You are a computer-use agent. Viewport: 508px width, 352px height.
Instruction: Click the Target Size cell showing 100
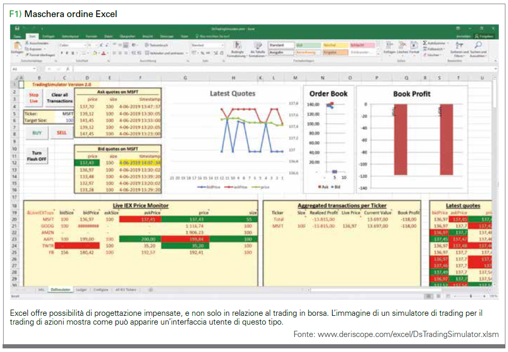pos(65,120)
